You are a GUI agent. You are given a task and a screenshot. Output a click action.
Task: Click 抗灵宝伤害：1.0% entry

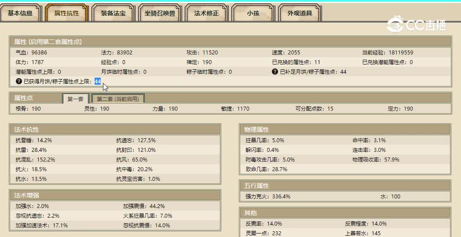(138, 179)
